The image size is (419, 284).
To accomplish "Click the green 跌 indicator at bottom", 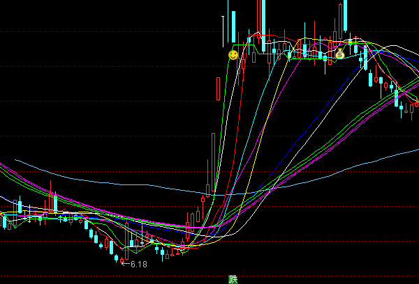I will tap(233, 279).
